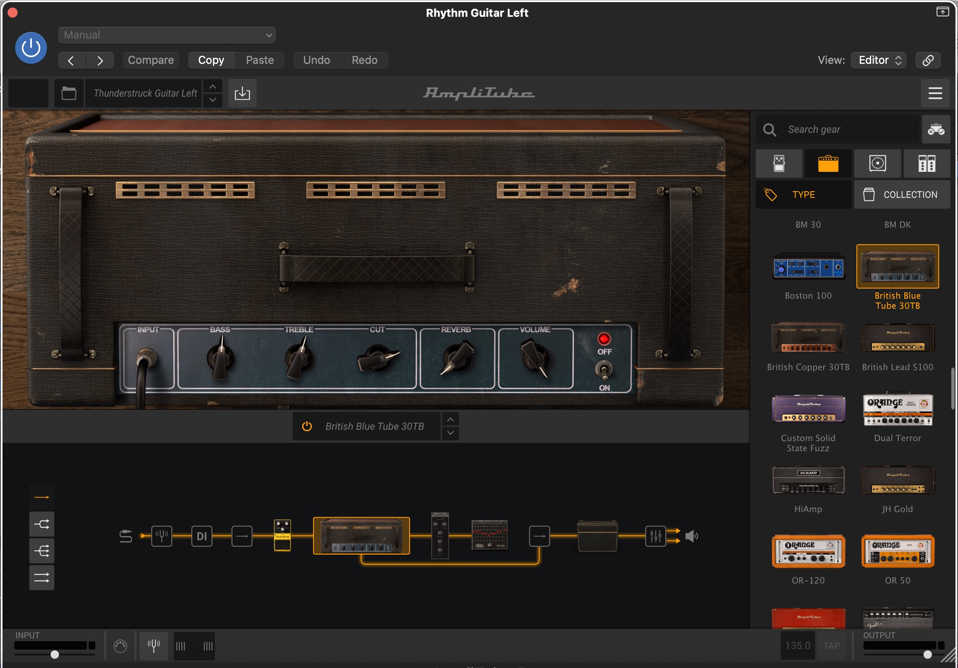Open the hamburger main menu
958x668 pixels.
[x=935, y=93]
